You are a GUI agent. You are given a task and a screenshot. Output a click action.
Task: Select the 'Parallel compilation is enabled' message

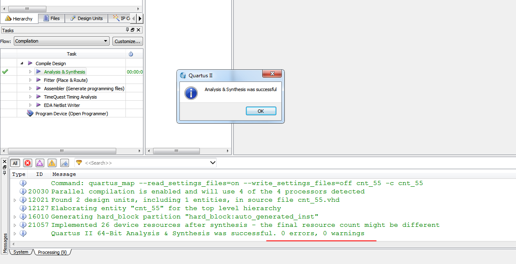208,191
